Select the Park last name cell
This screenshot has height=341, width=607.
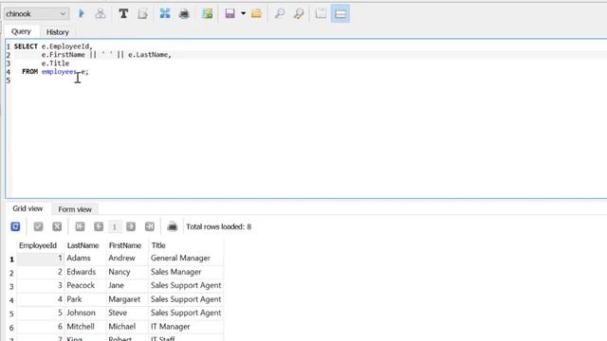(x=85, y=299)
